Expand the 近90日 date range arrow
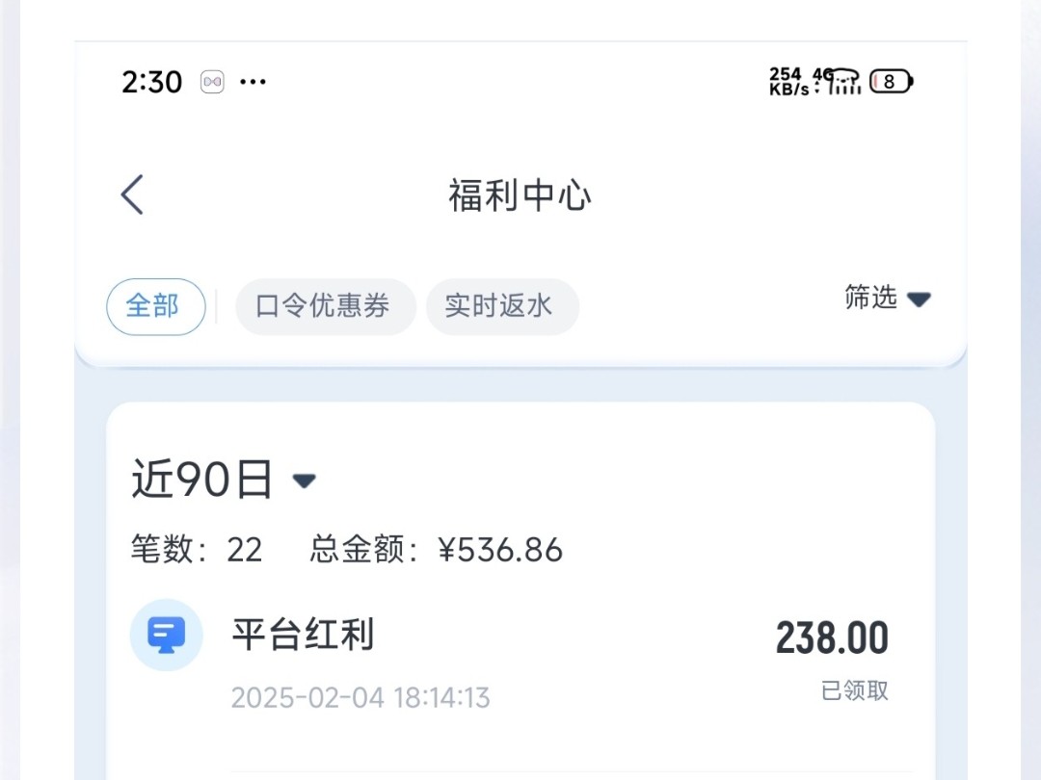Screen dimensions: 1041x780 (305, 480)
